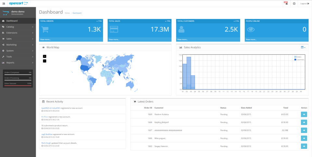Open the Reports sidebar menu
This screenshot has width=312, height=157.
tap(18, 62)
